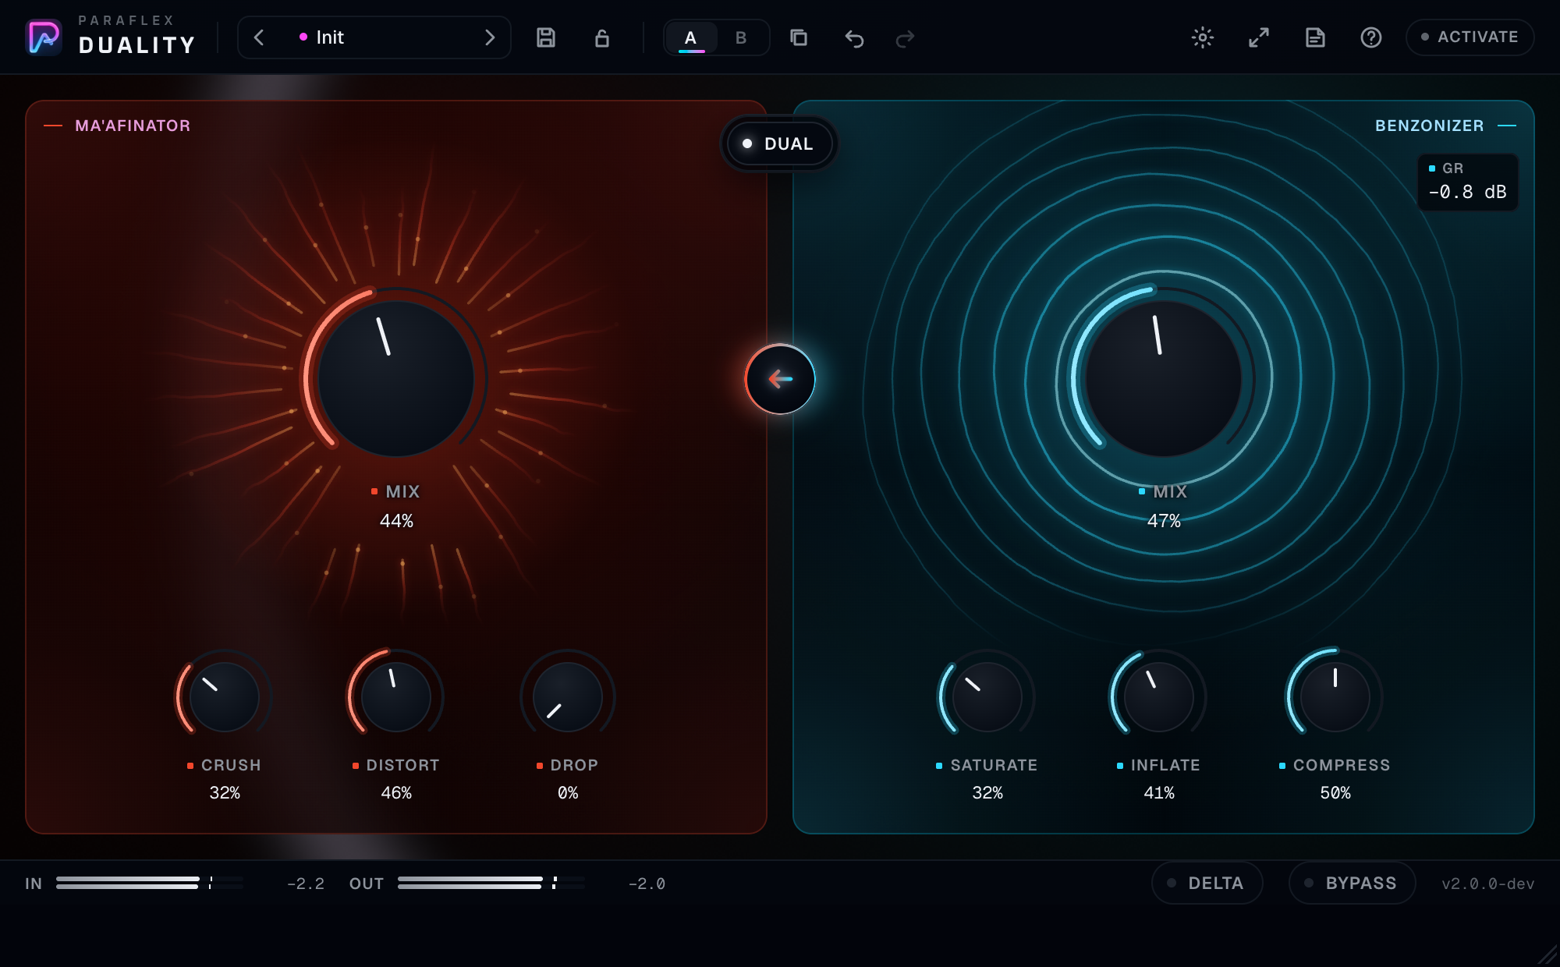This screenshot has height=967, width=1560.
Task: Click the Ma'afinator mix value 44%
Action: [396, 521]
